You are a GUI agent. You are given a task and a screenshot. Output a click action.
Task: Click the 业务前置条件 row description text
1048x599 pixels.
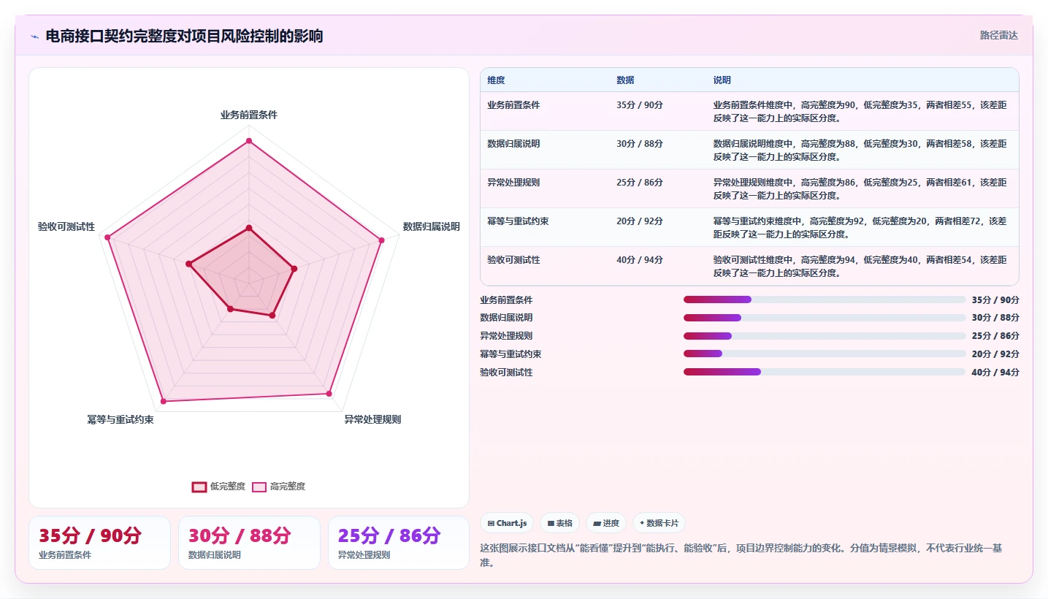(x=860, y=111)
